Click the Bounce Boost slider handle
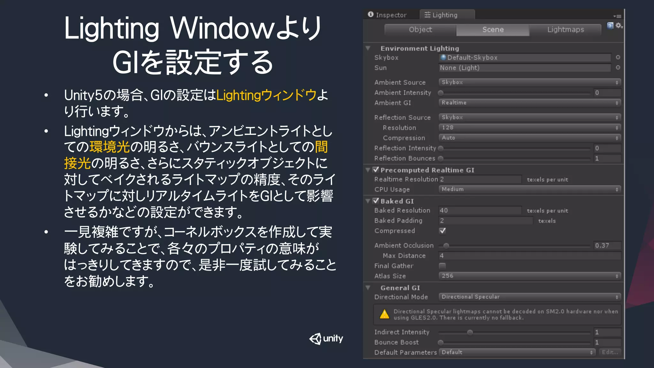The height and width of the screenshot is (368, 654). tap(441, 343)
